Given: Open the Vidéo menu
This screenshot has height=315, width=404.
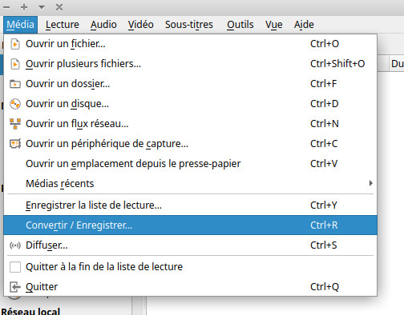Looking at the screenshot, I should [x=140, y=25].
